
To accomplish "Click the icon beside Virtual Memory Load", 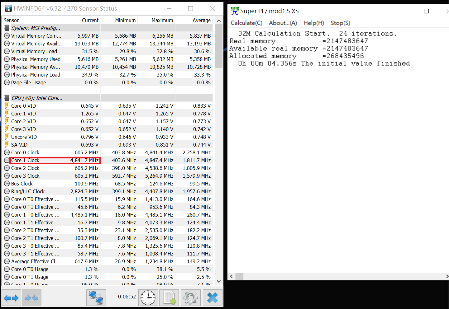I will click(x=7, y=51).
